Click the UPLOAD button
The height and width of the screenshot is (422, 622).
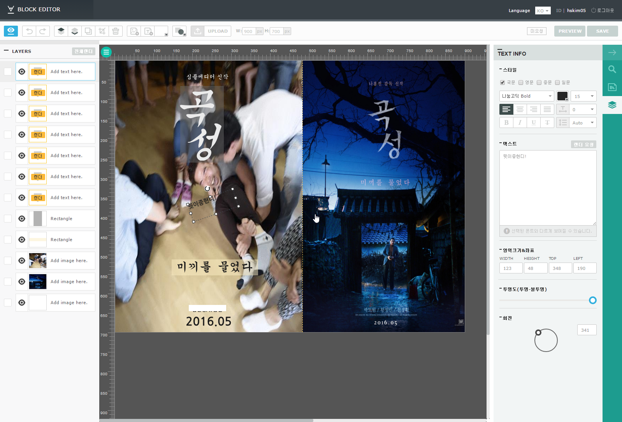(218, 31)
